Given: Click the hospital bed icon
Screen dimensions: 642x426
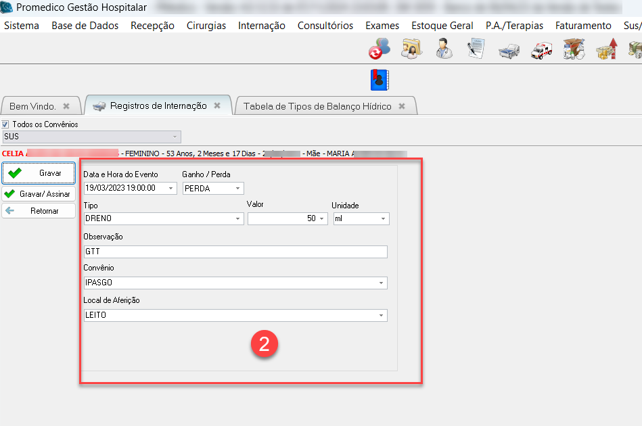Looking at the screenshot, I should coord(509,49).
